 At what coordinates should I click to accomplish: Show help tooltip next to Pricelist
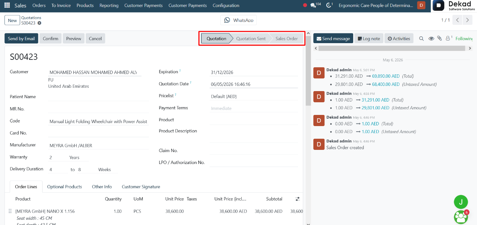point(176,95)
